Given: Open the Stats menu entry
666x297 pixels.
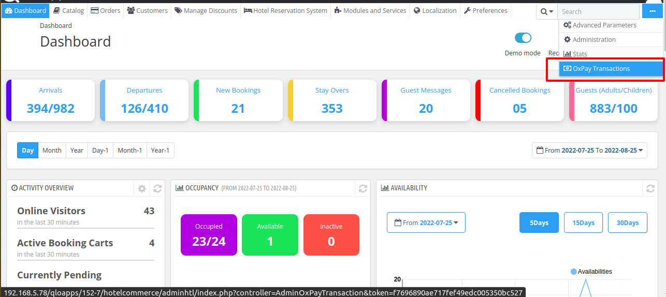Looking at the screenshot, I should pyautogui.click(x=580, y=54).
